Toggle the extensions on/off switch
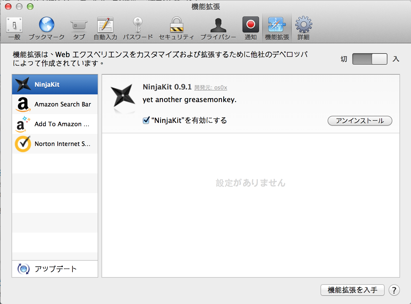This screenshot has height=304, width=411. click(370, 59)
